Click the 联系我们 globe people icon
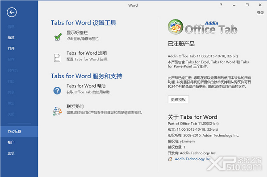Viewport: 268px width, 177px height. coord(57,111)
